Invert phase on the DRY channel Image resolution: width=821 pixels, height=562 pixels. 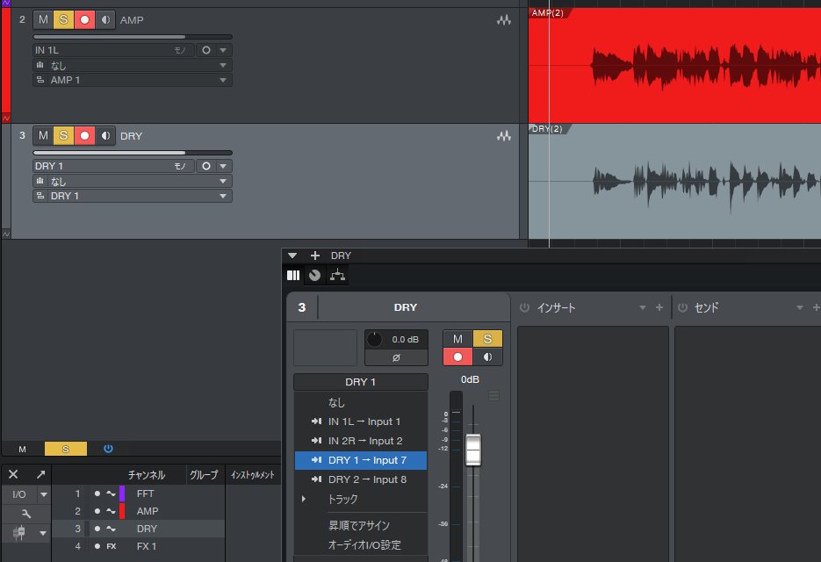pos(395,357)
